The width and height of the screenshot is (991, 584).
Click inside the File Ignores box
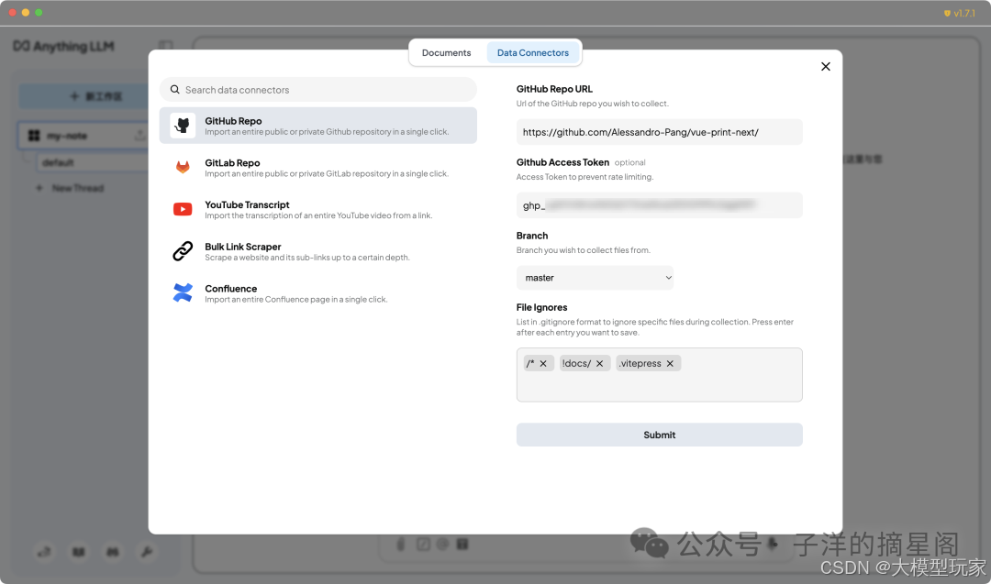(659, 374)
